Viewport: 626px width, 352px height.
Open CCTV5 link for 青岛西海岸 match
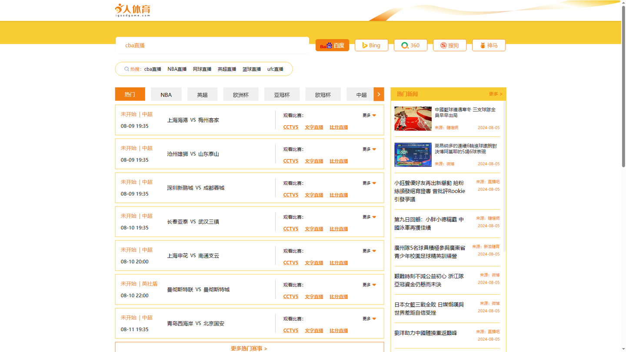click(291, 330)
